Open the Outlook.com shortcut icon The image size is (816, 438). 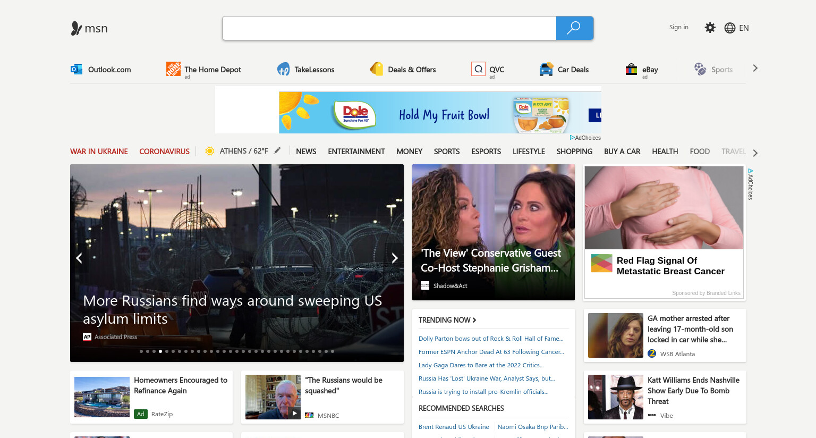(76, 69)
